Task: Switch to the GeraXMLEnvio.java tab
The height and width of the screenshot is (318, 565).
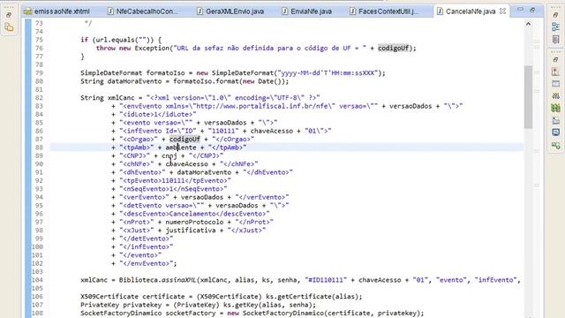Action: coord(230,11)
